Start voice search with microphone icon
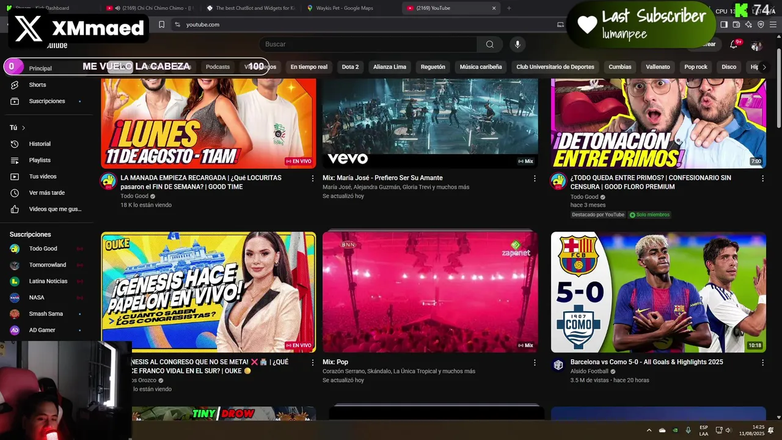This screenshot has width=782, height=440. pos(517,44)
